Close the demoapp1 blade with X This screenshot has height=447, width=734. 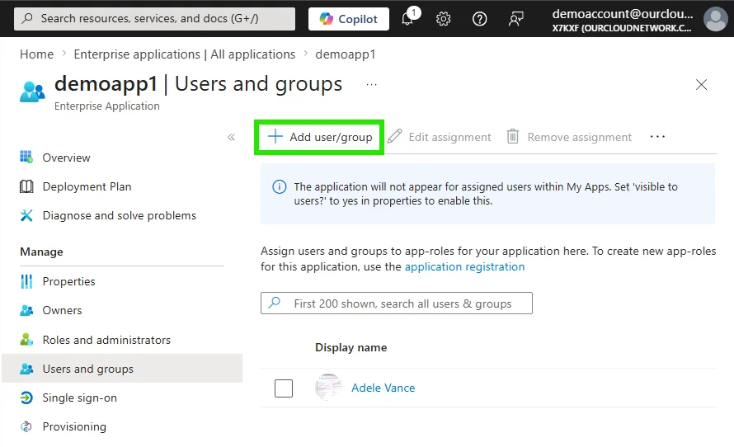pyautogui.click(x=701, y=85)
